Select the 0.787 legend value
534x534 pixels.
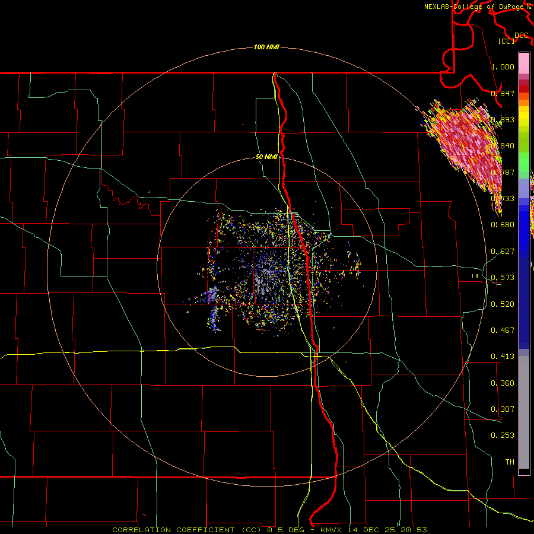[x=503, y=172]
